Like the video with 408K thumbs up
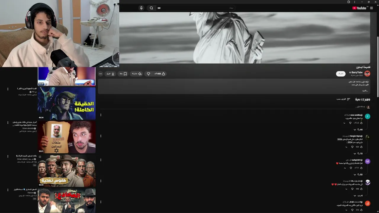 click(x=160, y=74)
